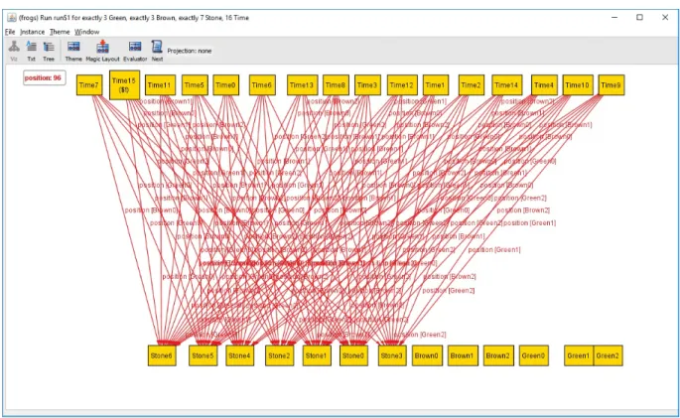Screen dimensions: 680x418
Task: Click the Projection: none label
Action: pyautogui.click(x=189, y=51)
